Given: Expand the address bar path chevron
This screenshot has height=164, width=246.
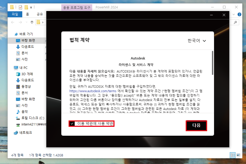Looking at the screenshot, I should [x=43, y=22].
